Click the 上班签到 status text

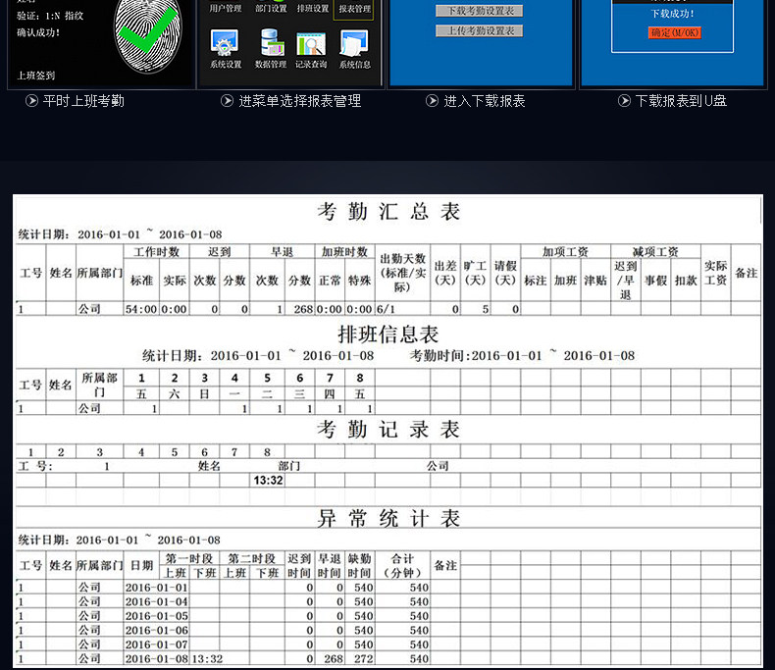pyautogui.click(x=36, y=76)
